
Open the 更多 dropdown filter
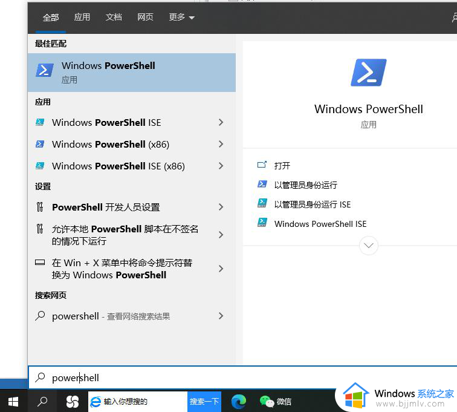tap(181, 18)
